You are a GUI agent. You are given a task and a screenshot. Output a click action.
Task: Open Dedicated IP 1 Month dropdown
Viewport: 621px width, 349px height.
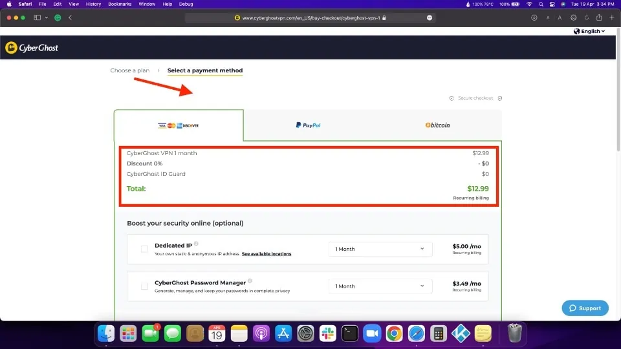tap(380, 249)
